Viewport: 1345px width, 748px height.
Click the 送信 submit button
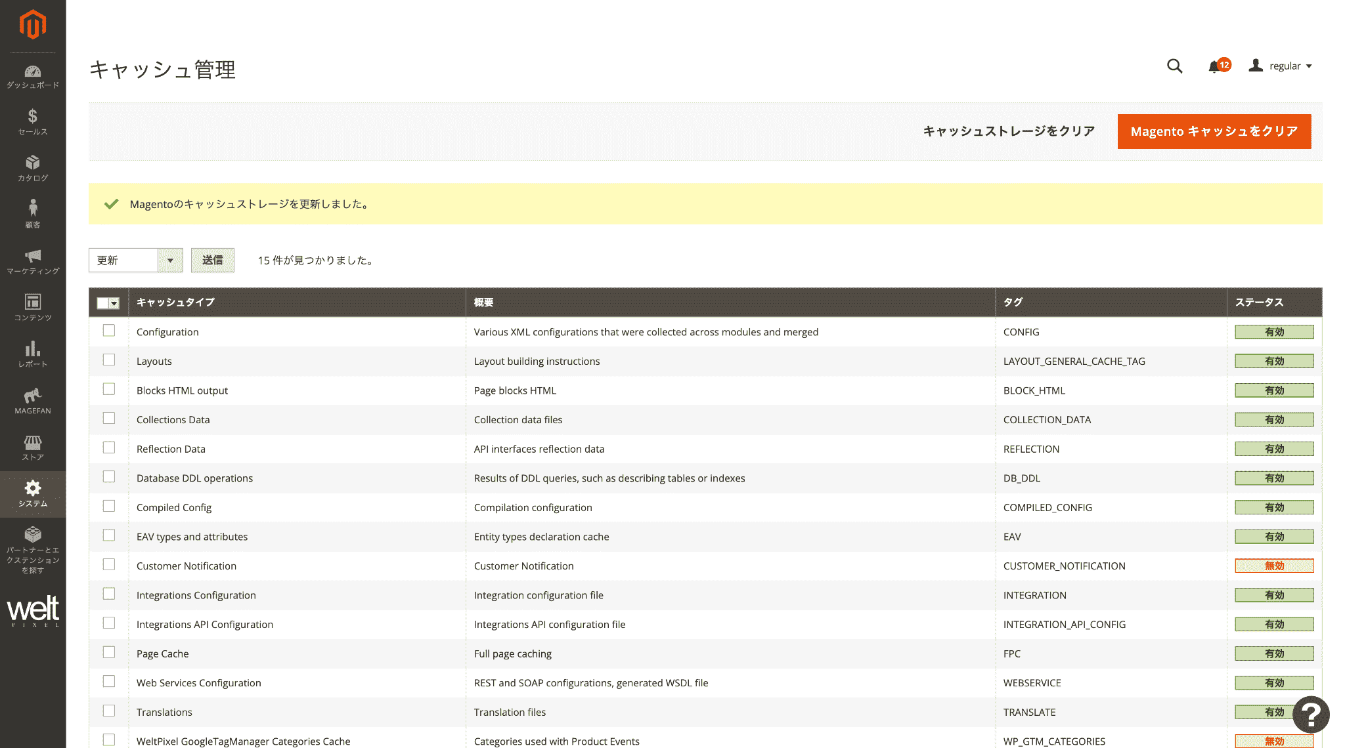point(212,260)
